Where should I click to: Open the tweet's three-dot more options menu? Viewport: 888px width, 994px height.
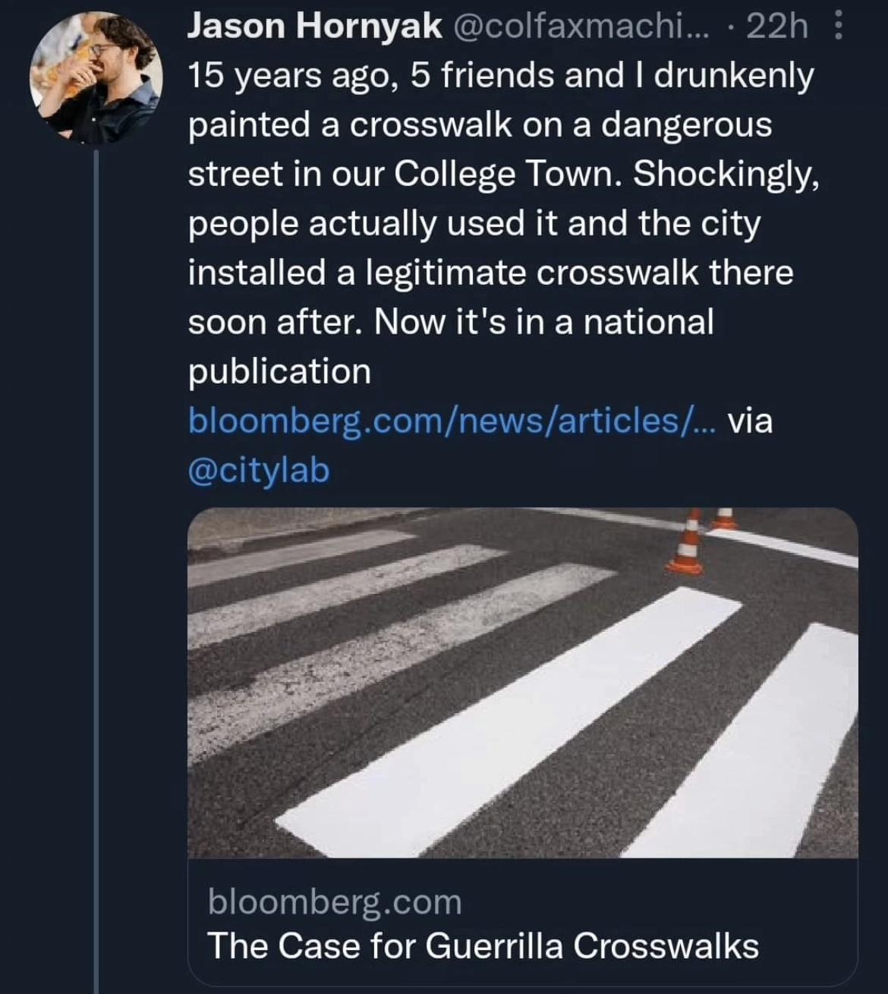click(838, 27)
